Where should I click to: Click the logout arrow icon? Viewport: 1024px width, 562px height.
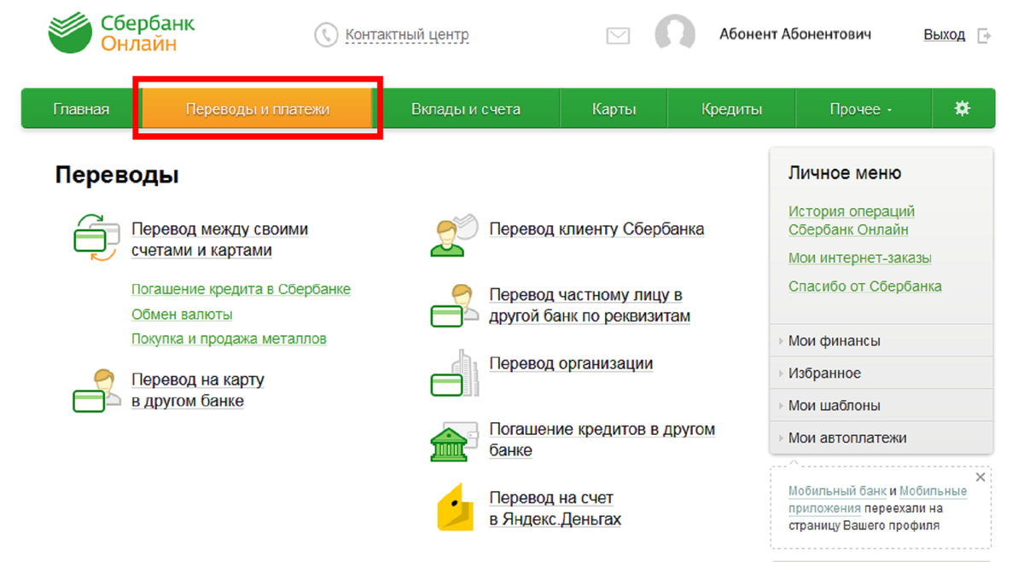coord(984,36)
